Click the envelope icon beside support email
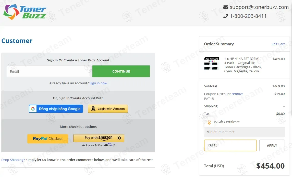 tap(226, 7)
